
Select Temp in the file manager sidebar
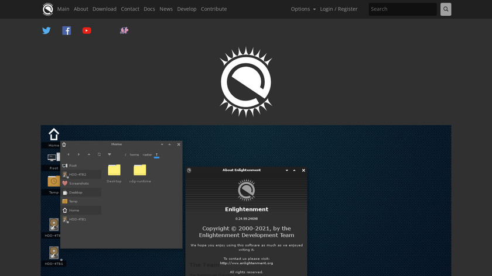pyautogui.click(x=81, y=201)
